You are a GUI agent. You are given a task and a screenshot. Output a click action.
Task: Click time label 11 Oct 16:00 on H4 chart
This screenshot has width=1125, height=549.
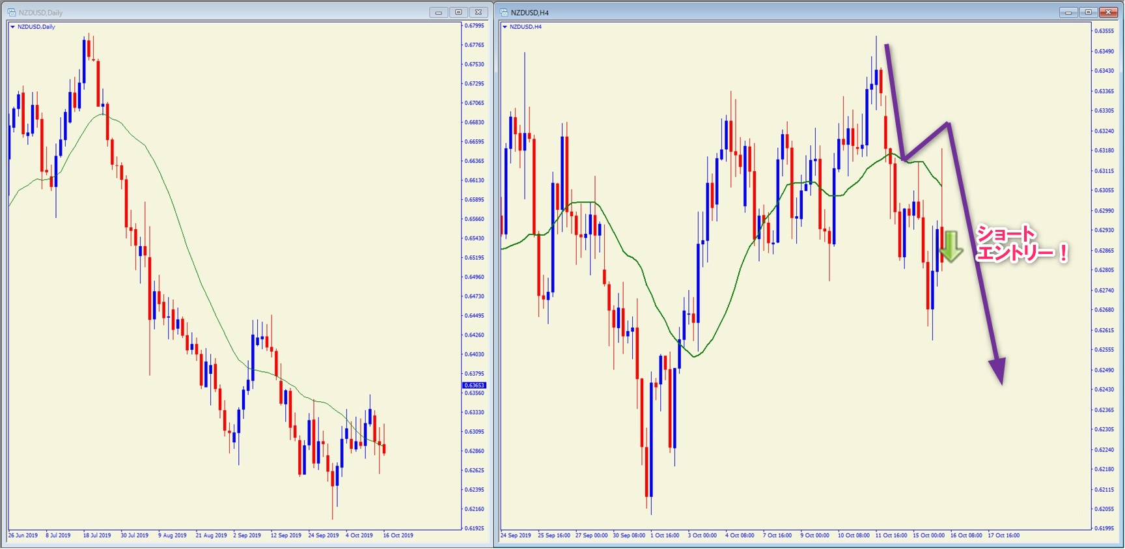click(x=891, y=535)
